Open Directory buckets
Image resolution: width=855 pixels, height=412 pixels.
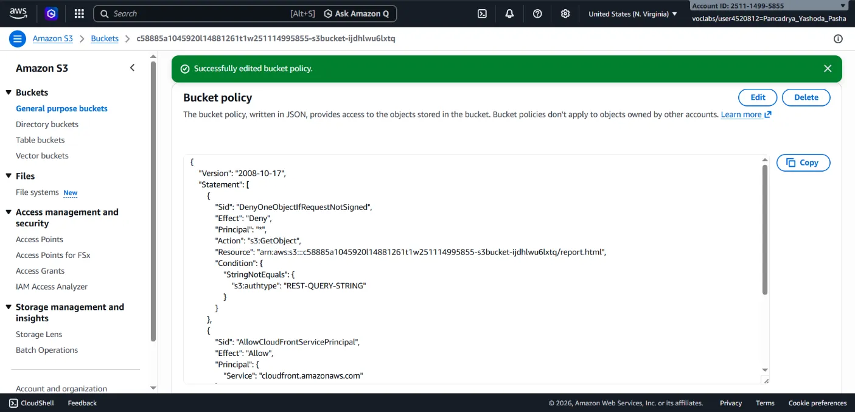47,124
